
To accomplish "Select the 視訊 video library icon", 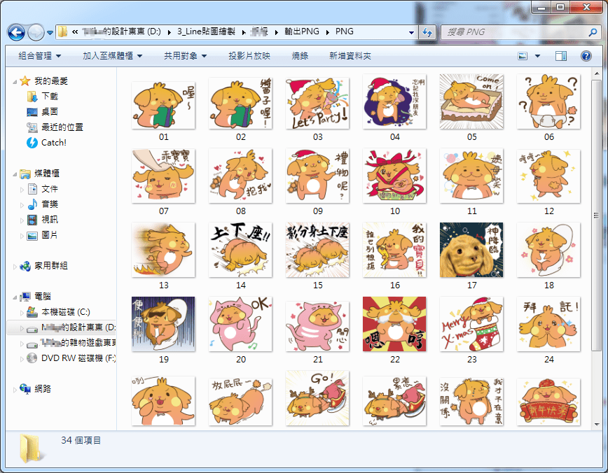I will 32,220.
